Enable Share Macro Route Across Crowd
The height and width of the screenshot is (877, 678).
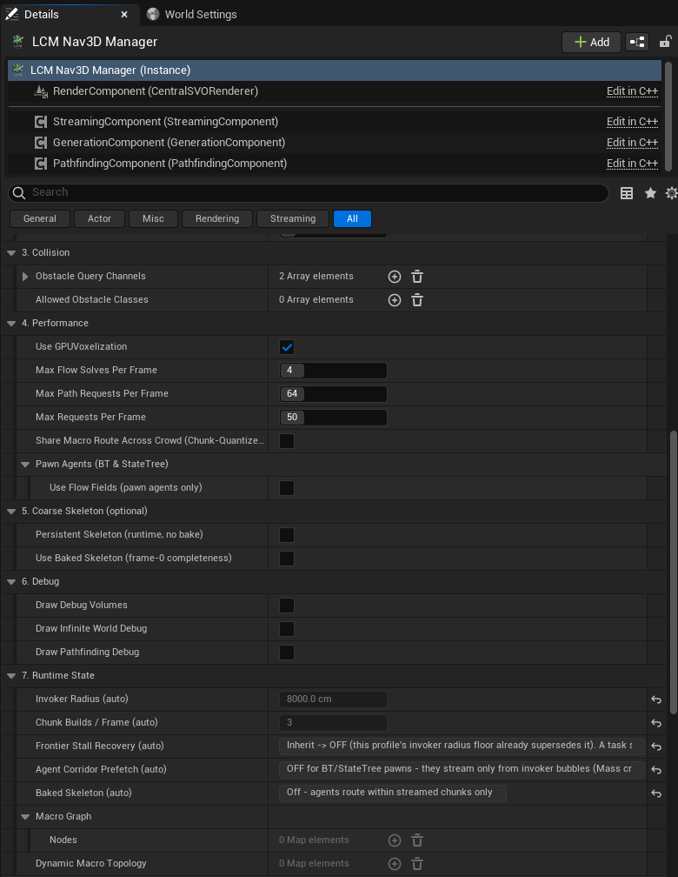pos(287,441)
